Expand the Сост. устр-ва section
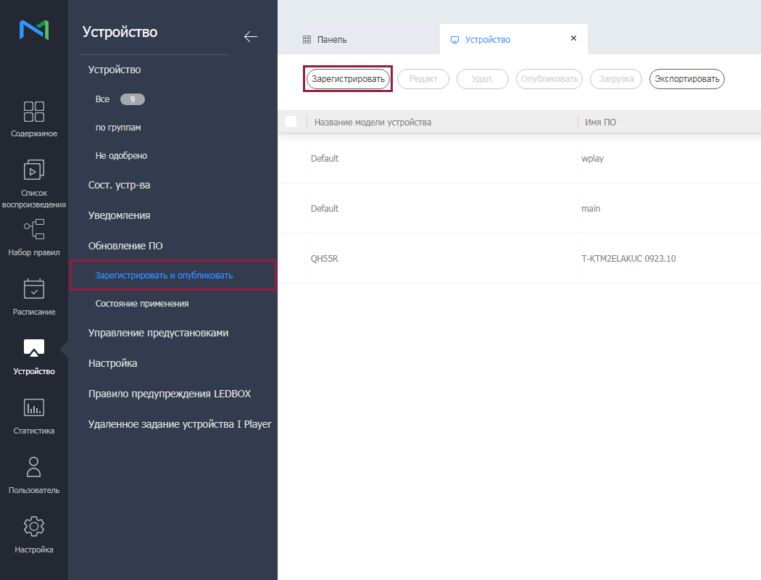Viewport: 761px width, 580px height. (x=119, y=185)
